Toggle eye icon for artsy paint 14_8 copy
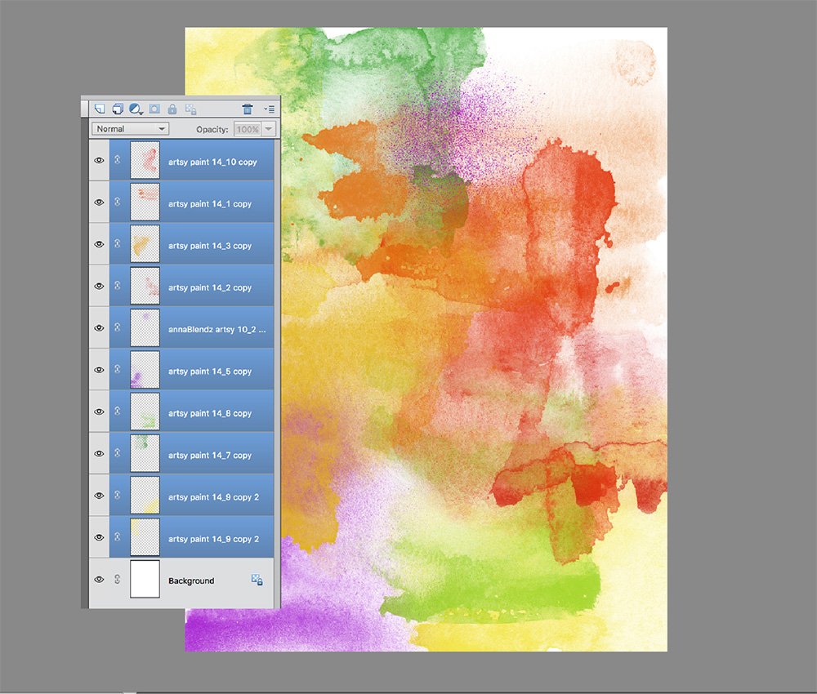Image resolution: width=817 pixels, height=694 pixels. tap(99, 412)
